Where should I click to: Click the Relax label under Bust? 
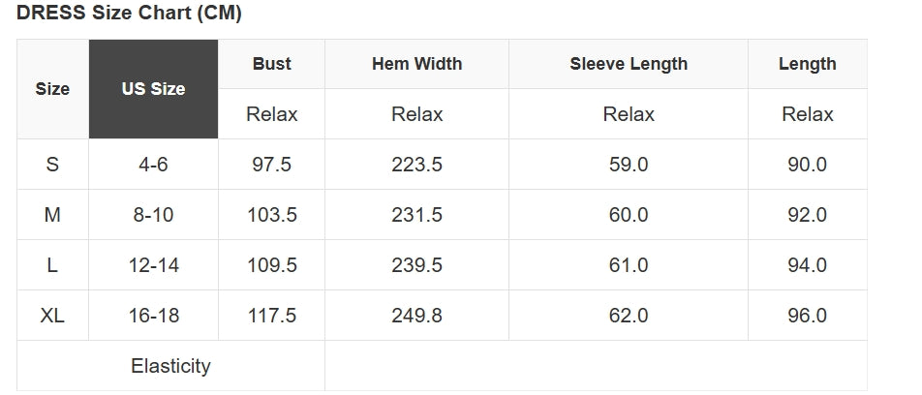tap(271, 114)
